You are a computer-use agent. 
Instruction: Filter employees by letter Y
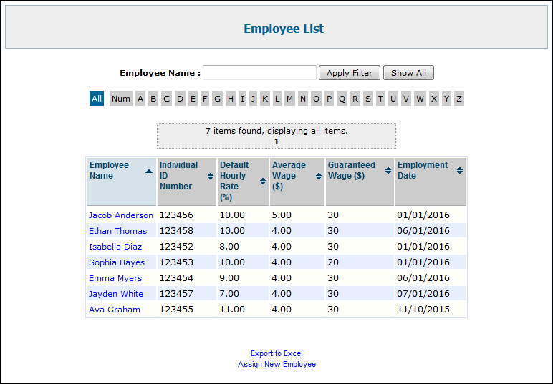tap(446, 99)
